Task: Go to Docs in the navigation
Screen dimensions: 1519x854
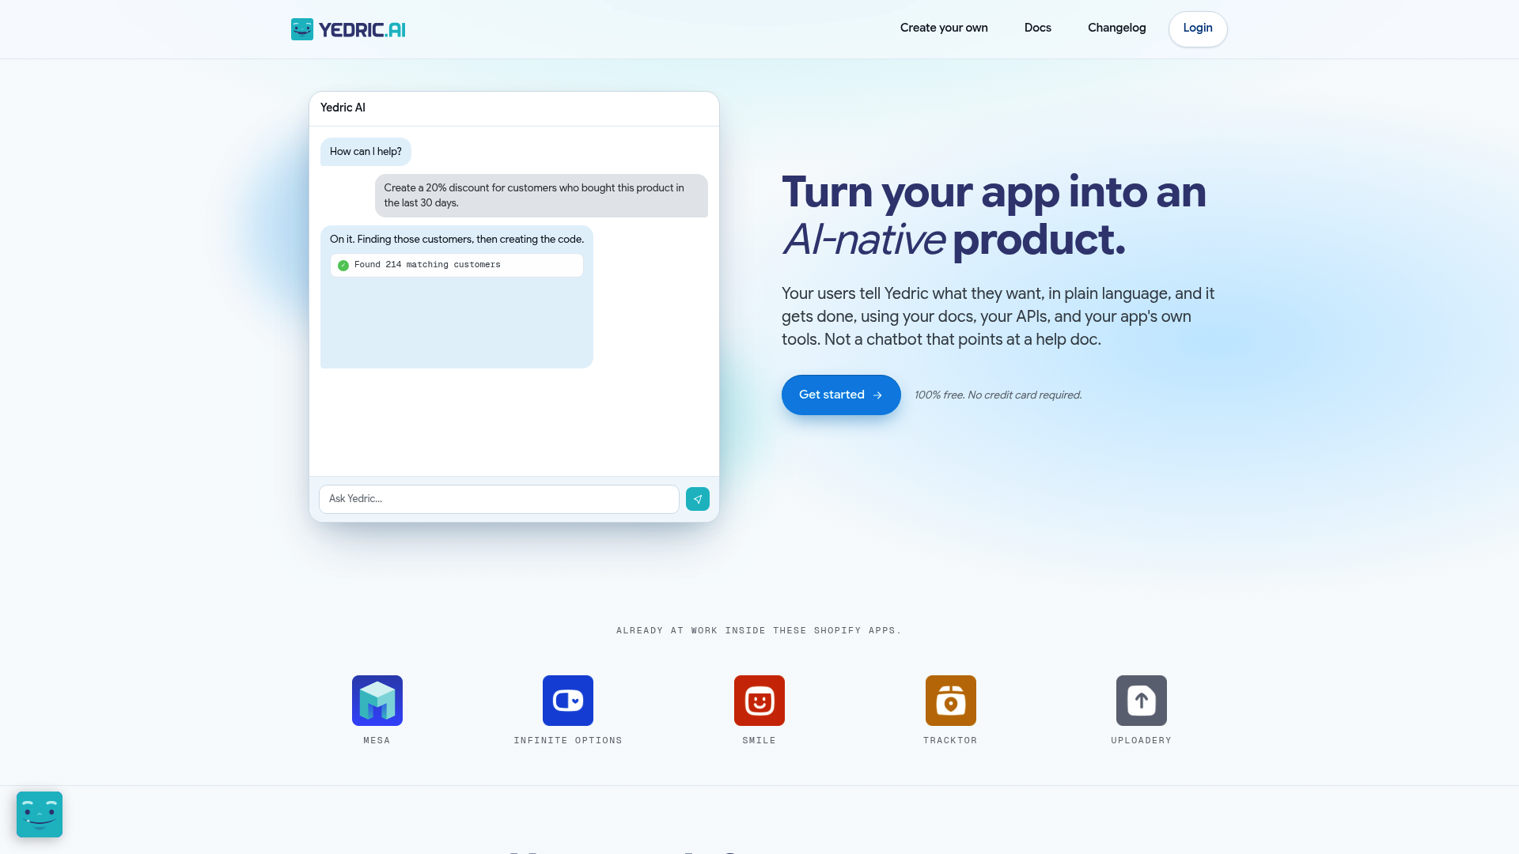Action: pos(1038,28)
